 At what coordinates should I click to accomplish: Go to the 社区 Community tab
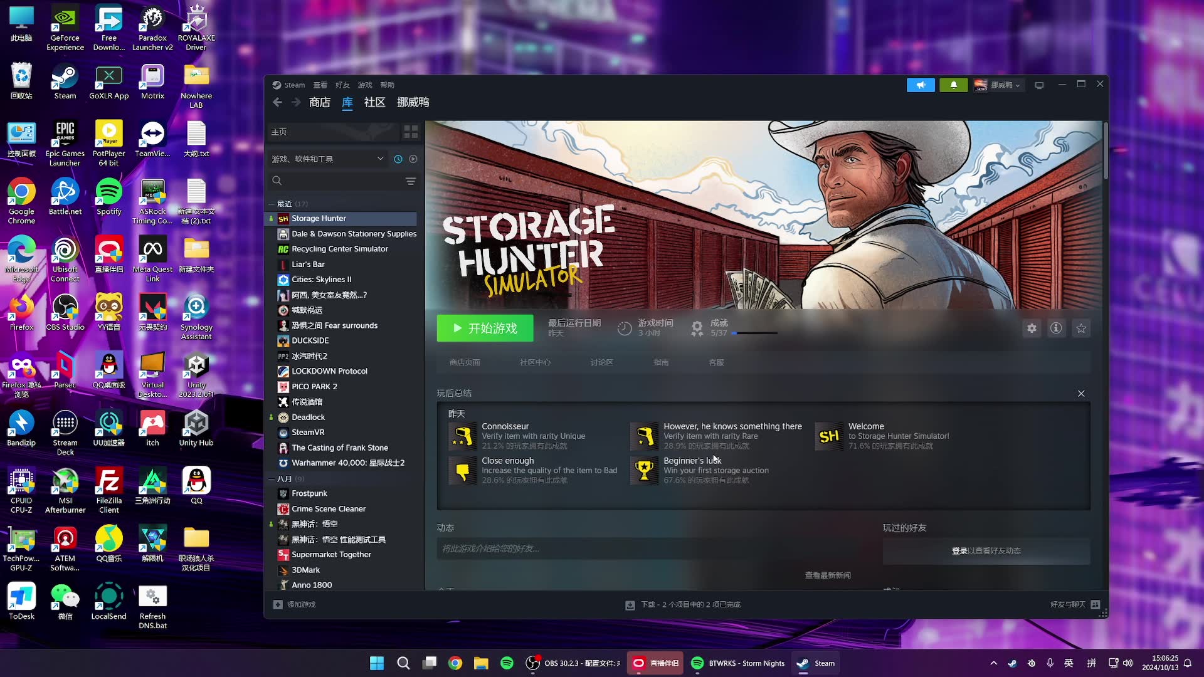(x=374, y=102)
